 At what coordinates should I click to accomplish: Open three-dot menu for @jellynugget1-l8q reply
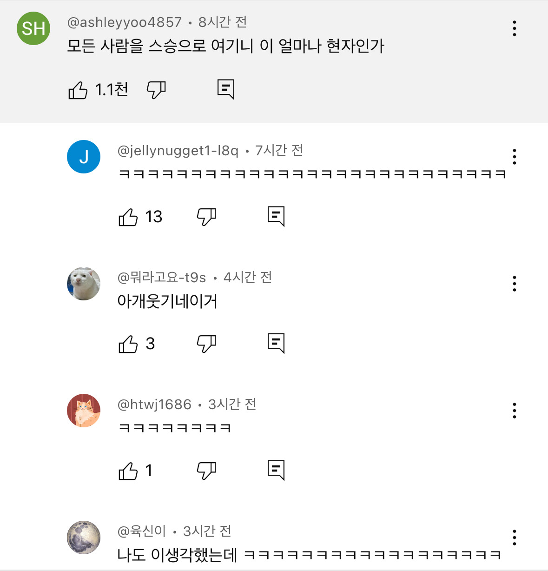514,157
